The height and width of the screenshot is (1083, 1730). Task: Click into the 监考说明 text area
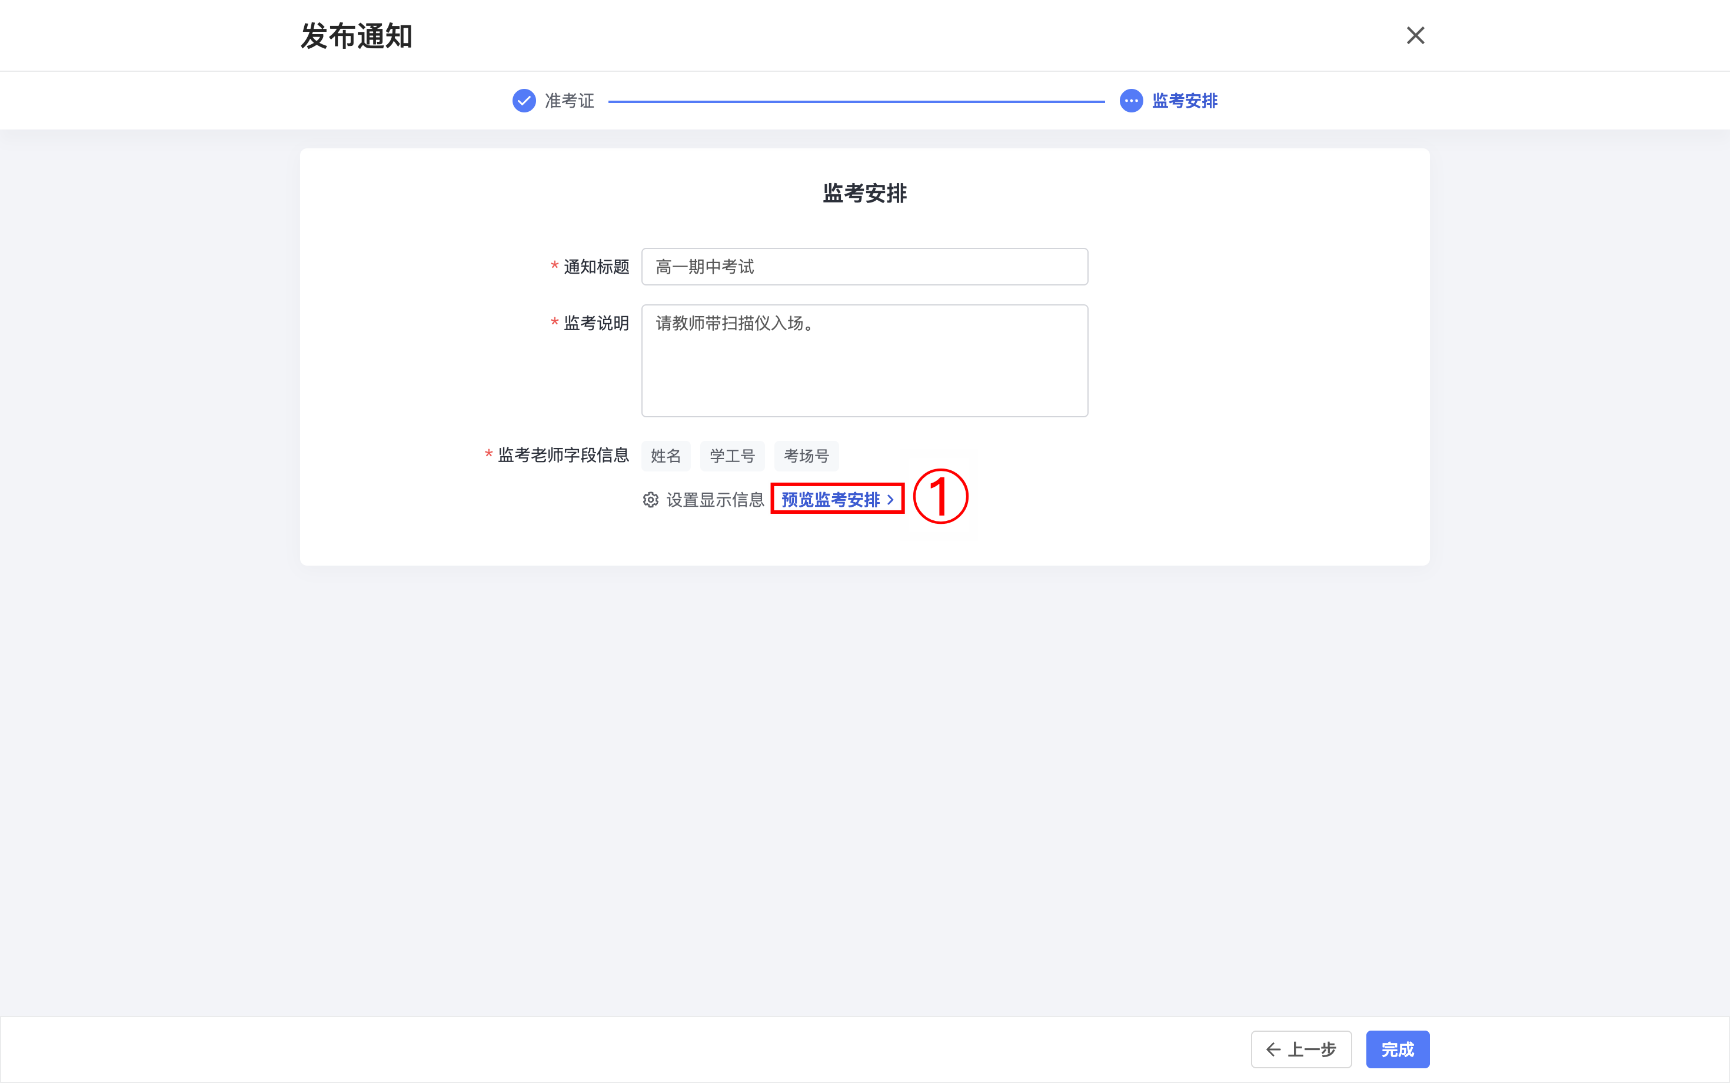[x=864, y=360]
